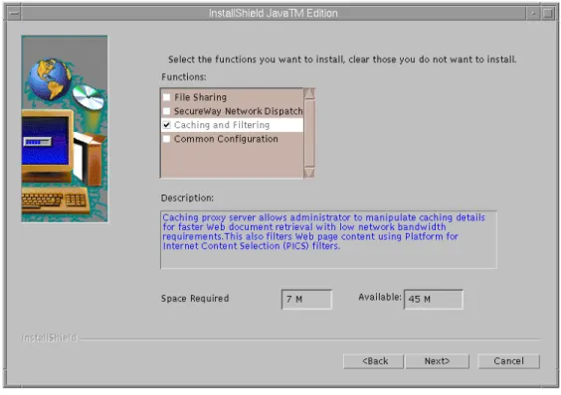Select the SecureWay Network Dispatch row text
The image size is (561, 395).
pyautogui.click(x=239, y=111)
